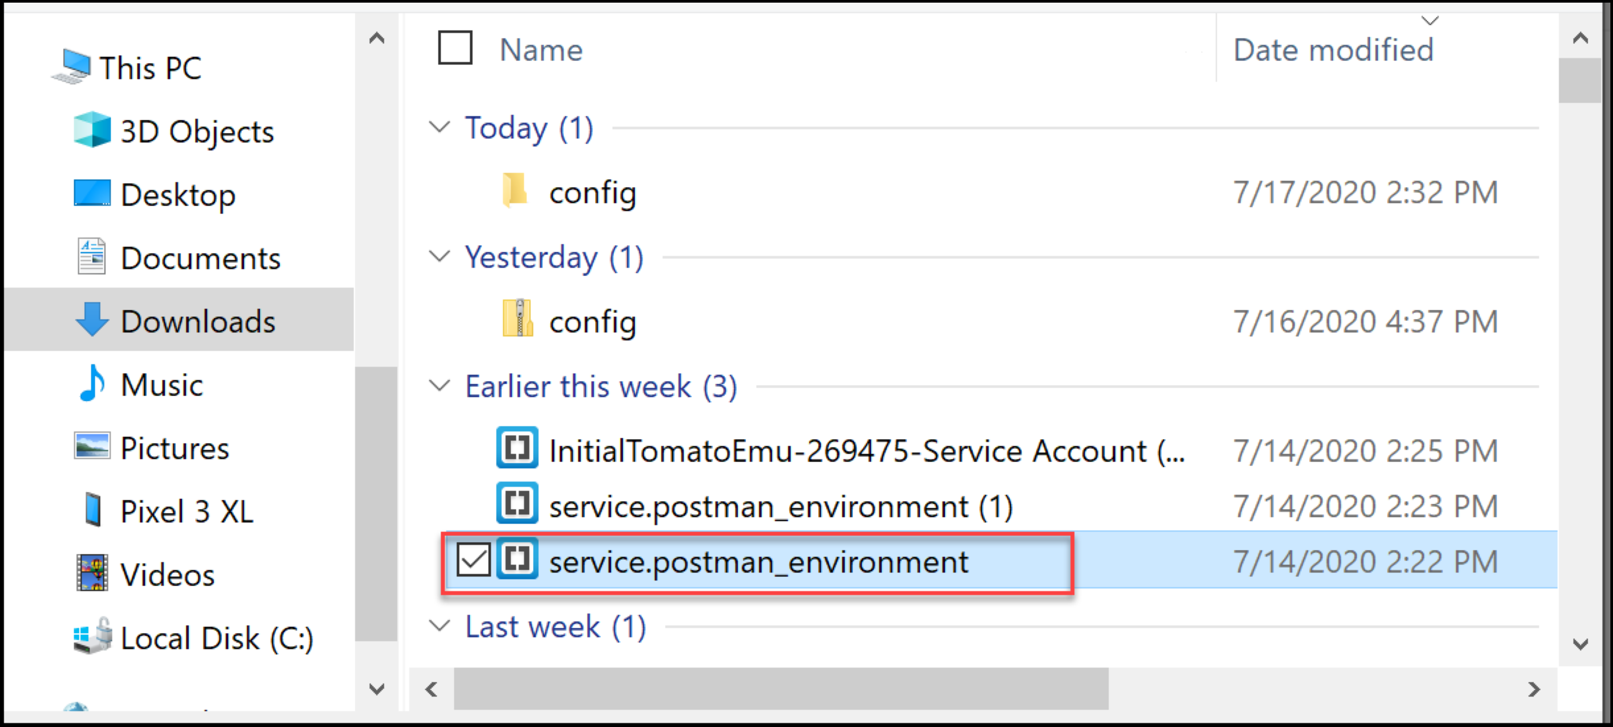Collapse the Yesterday (1) group
This screenshot has width=1613, height=727.
pos(440,256)
